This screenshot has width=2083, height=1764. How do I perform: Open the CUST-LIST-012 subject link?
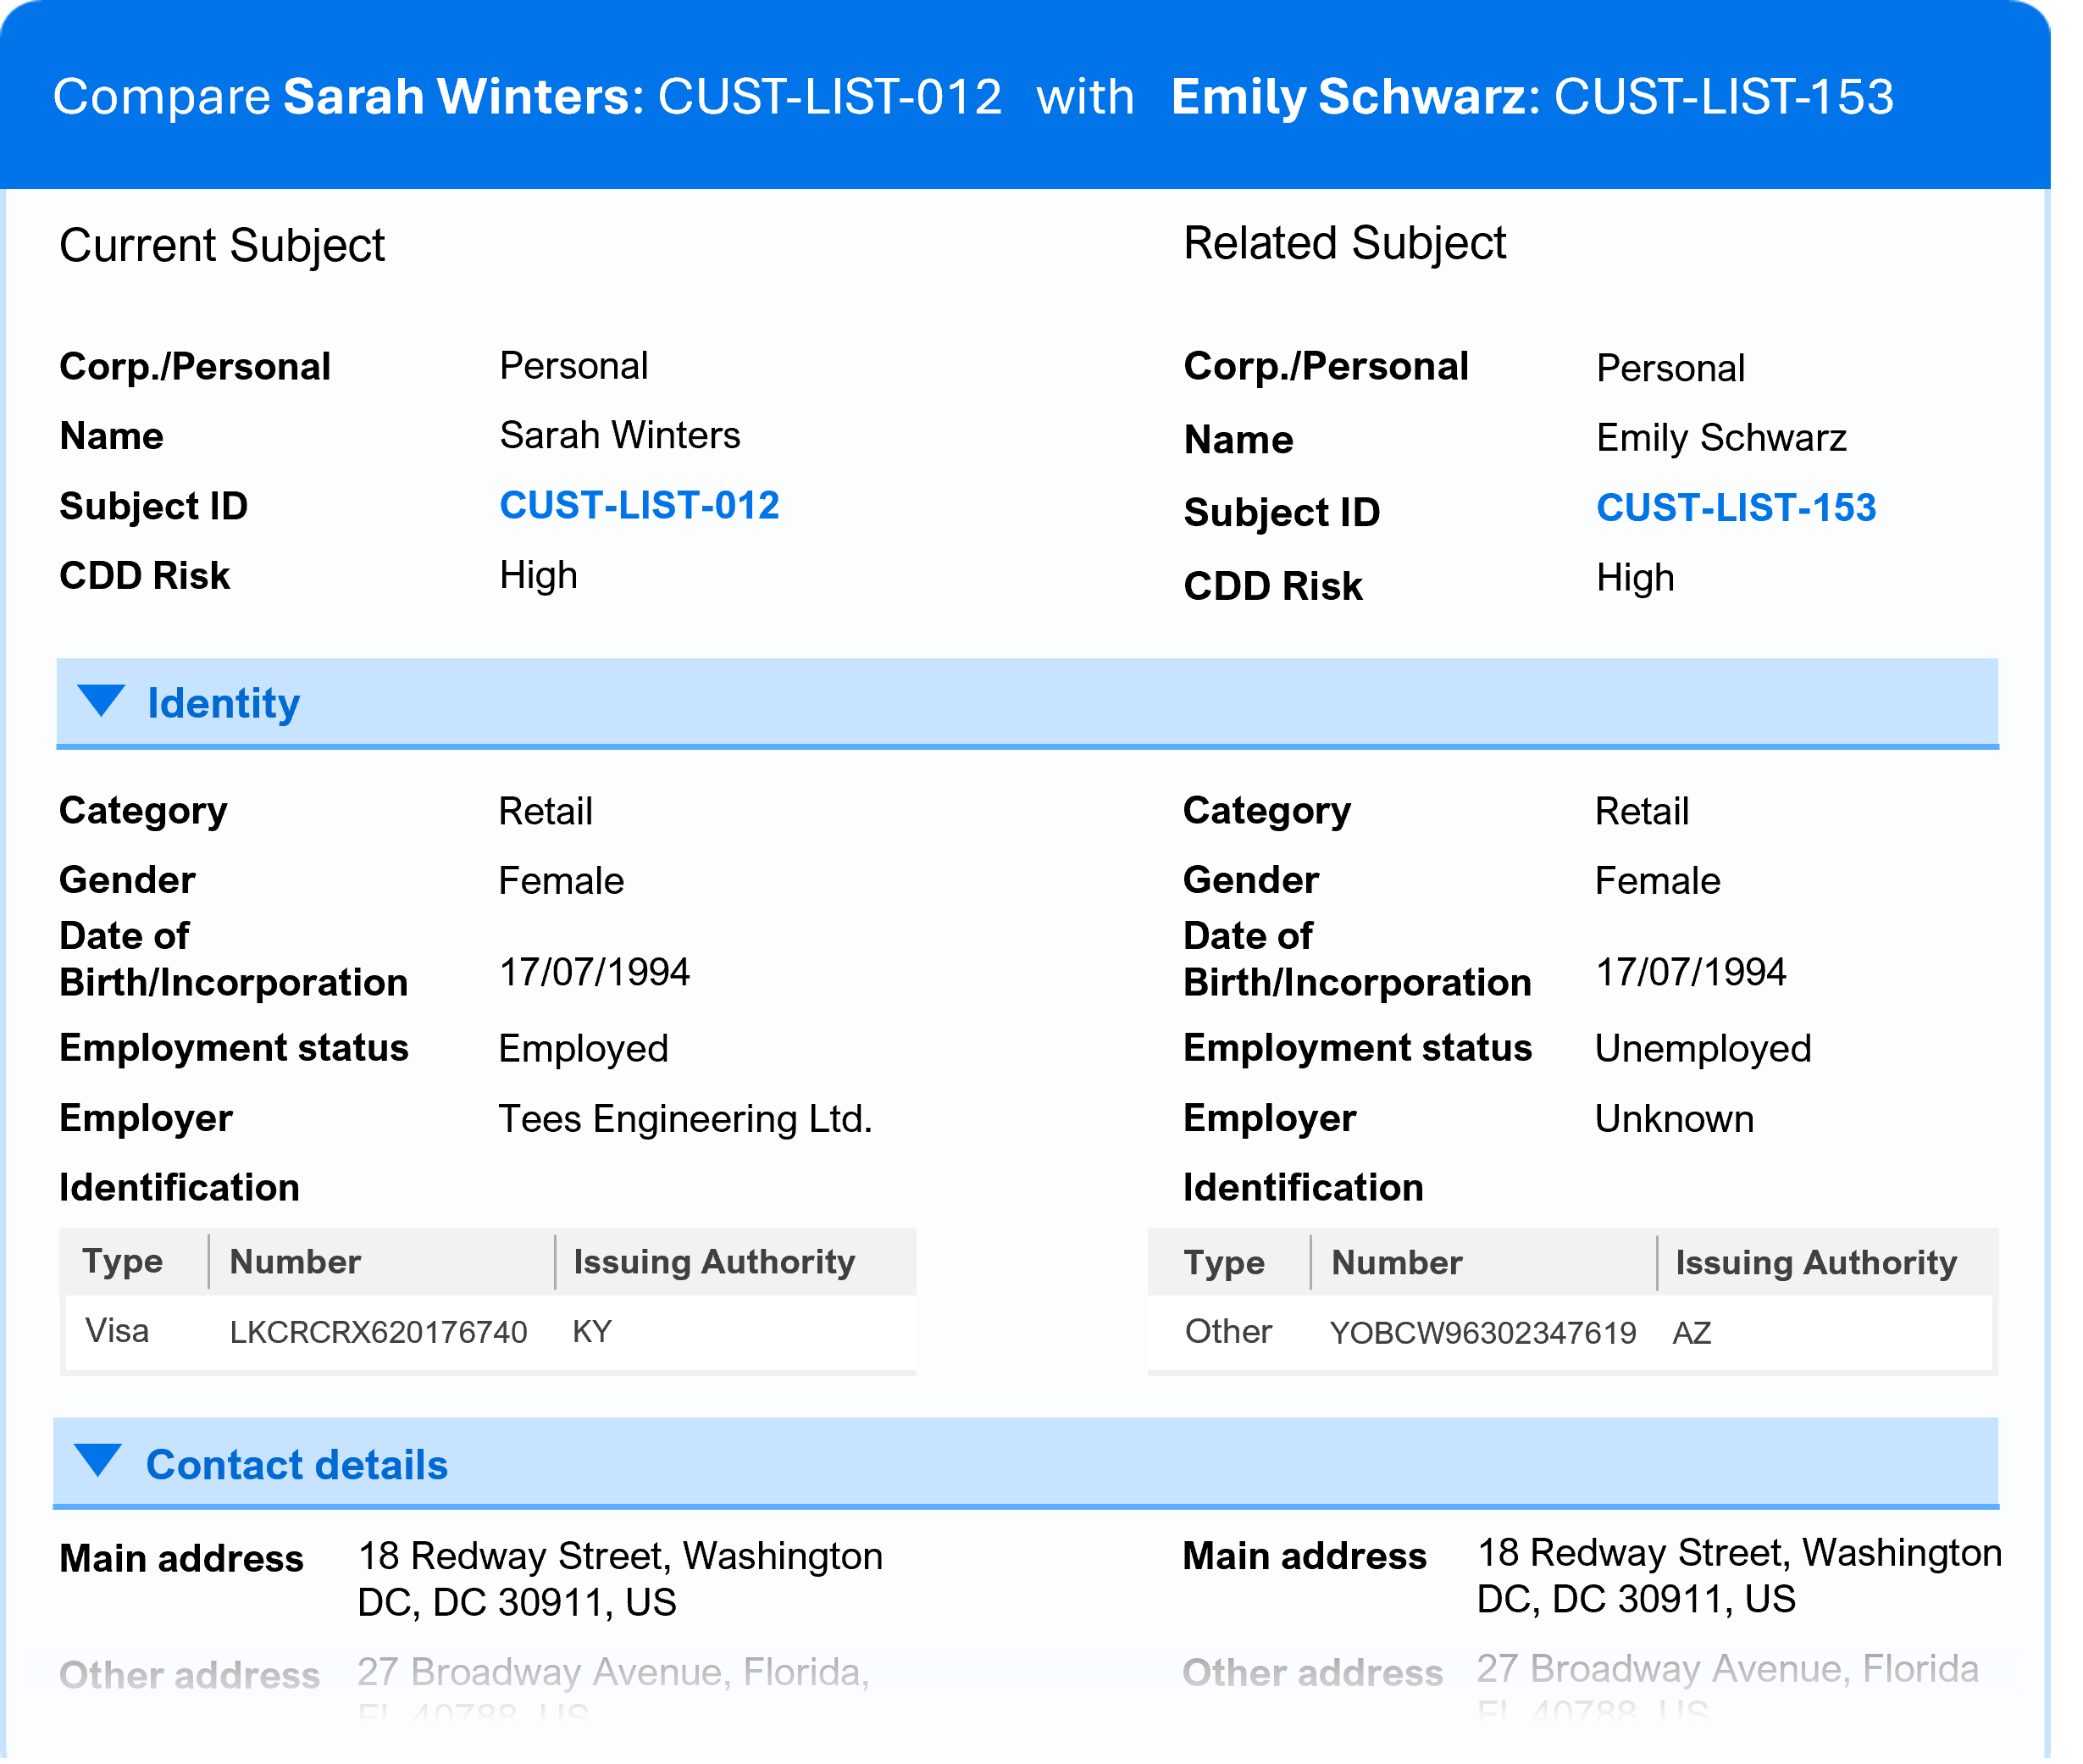click(639, 506)
